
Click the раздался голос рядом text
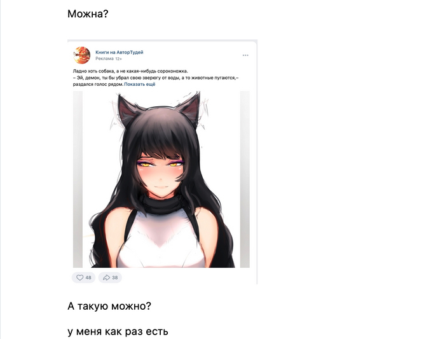coord(98,85)
